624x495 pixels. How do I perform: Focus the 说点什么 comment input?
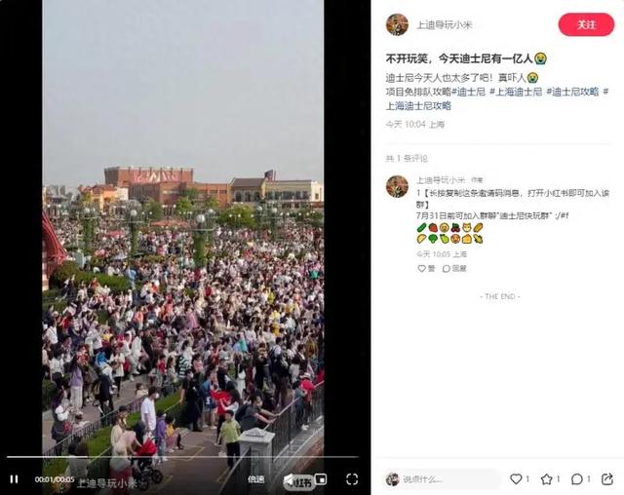[442, 479]
